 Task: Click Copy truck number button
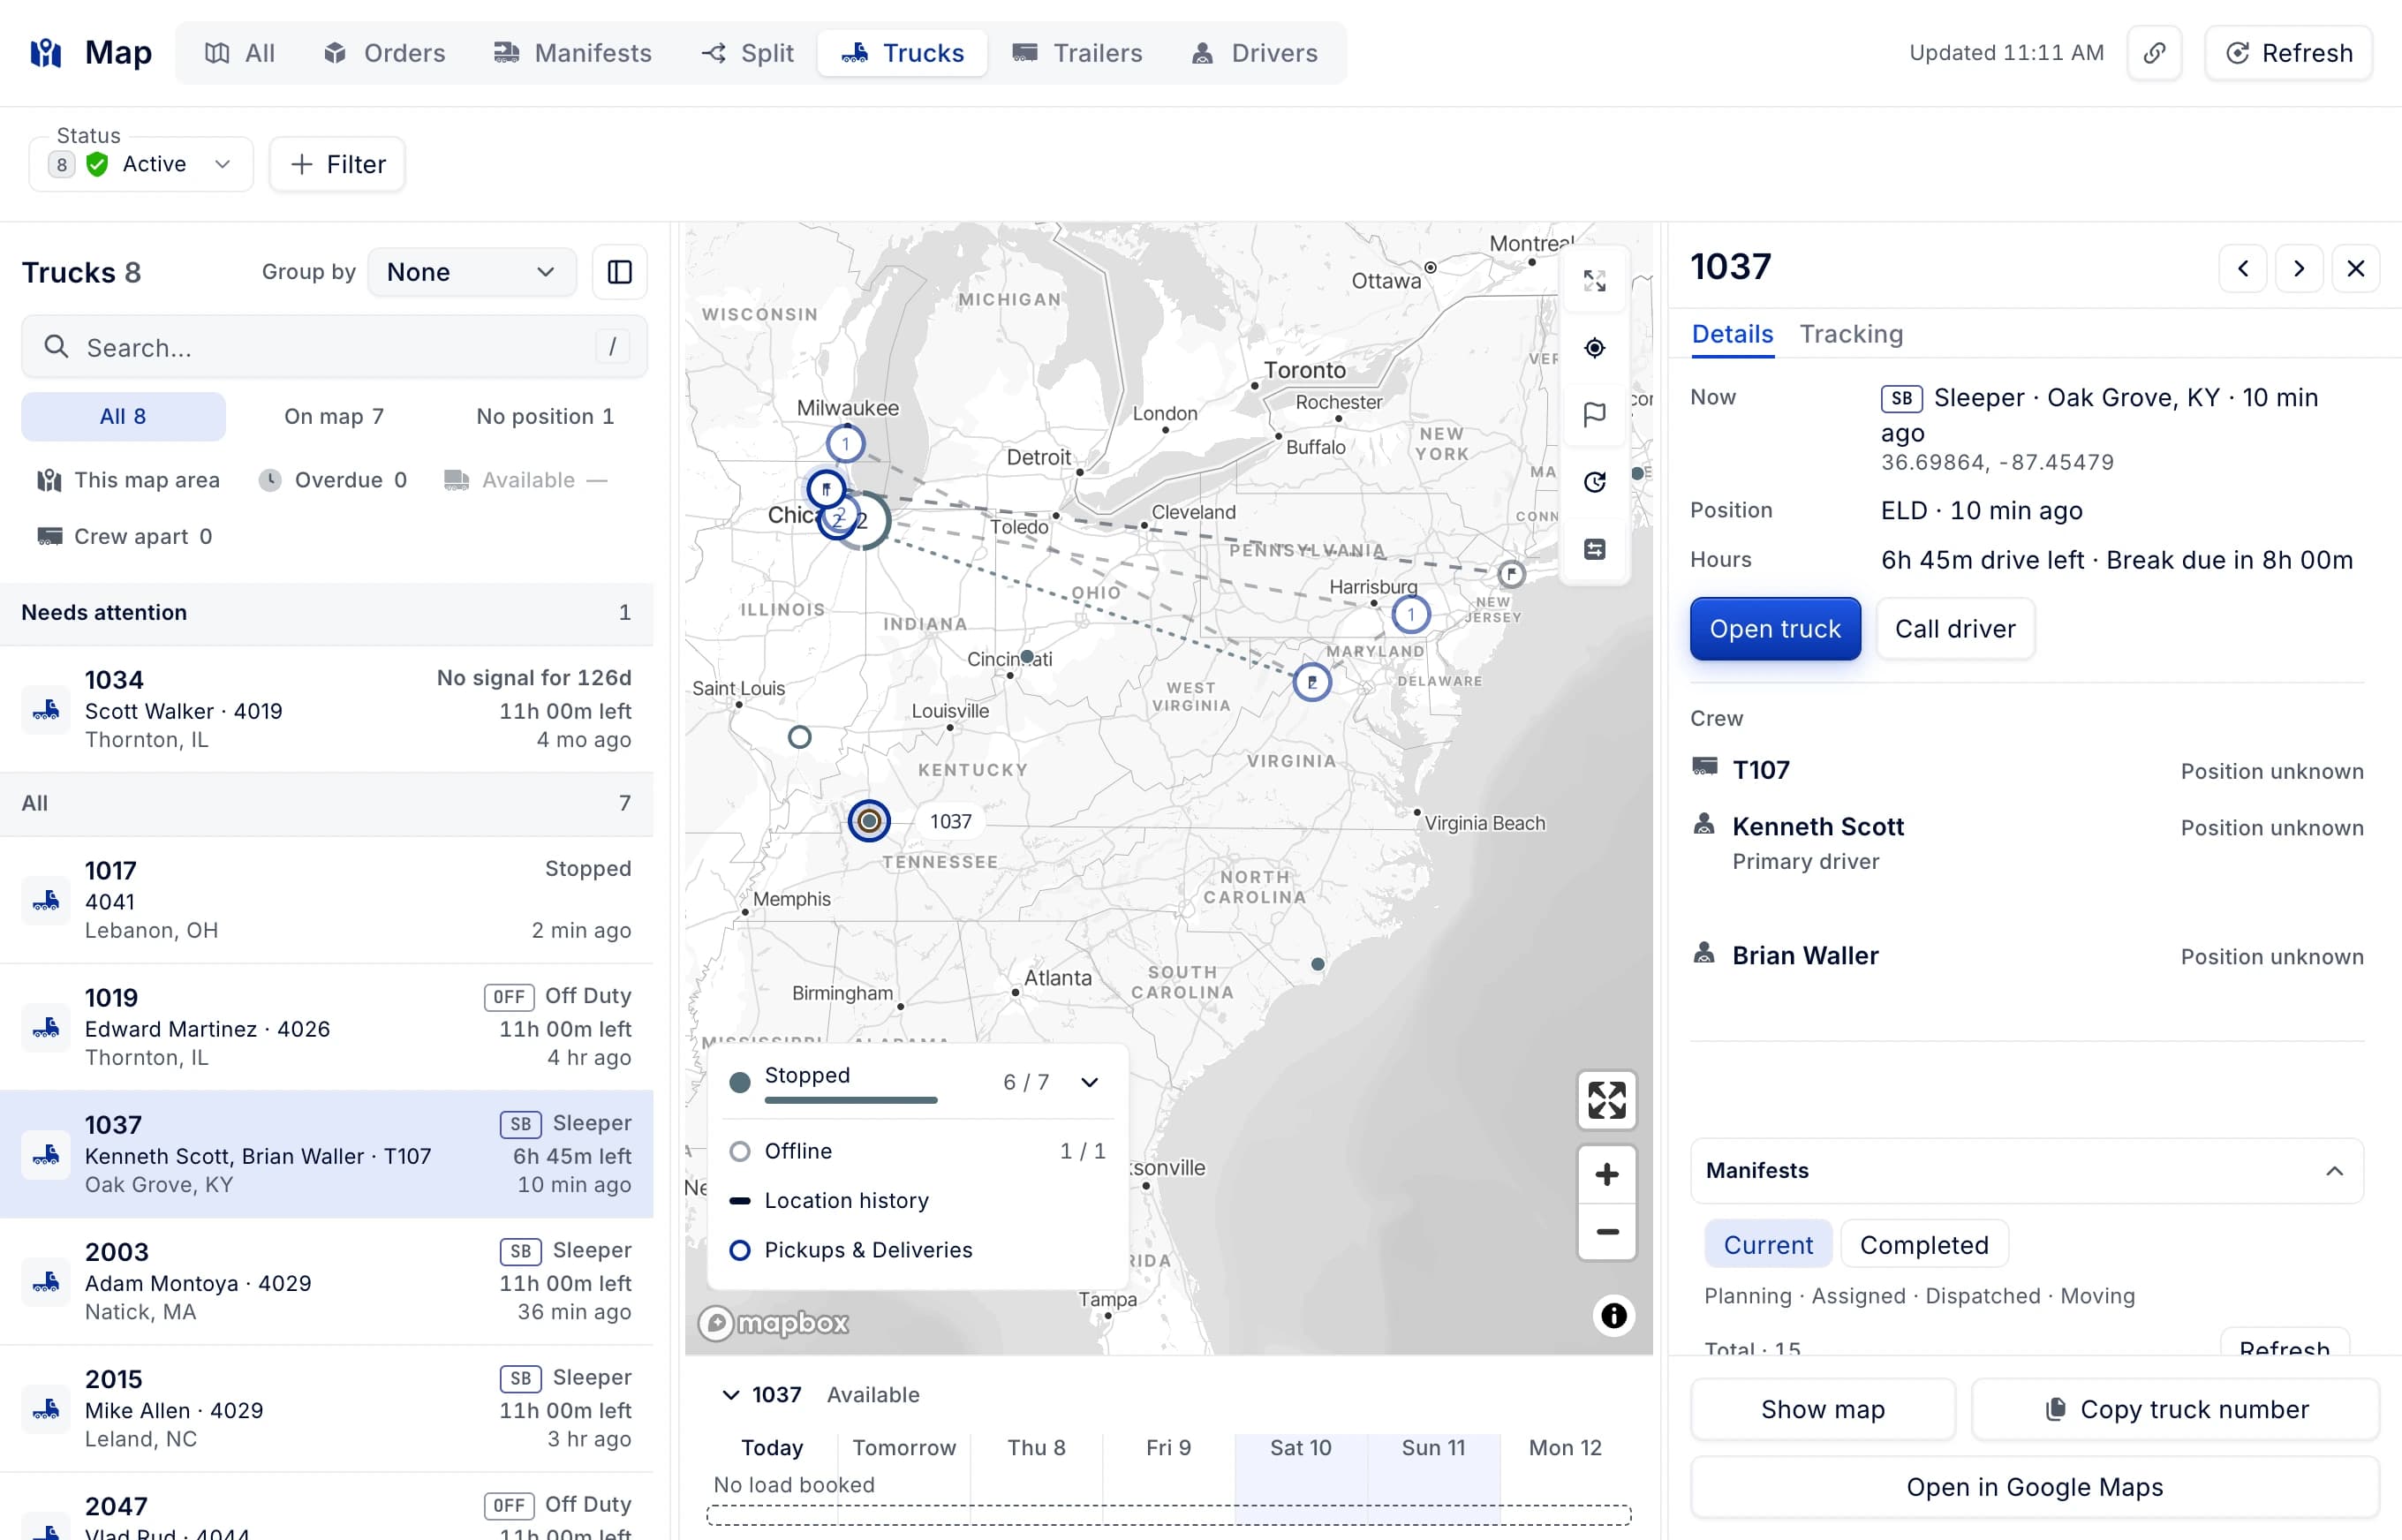(2175, 1409)
